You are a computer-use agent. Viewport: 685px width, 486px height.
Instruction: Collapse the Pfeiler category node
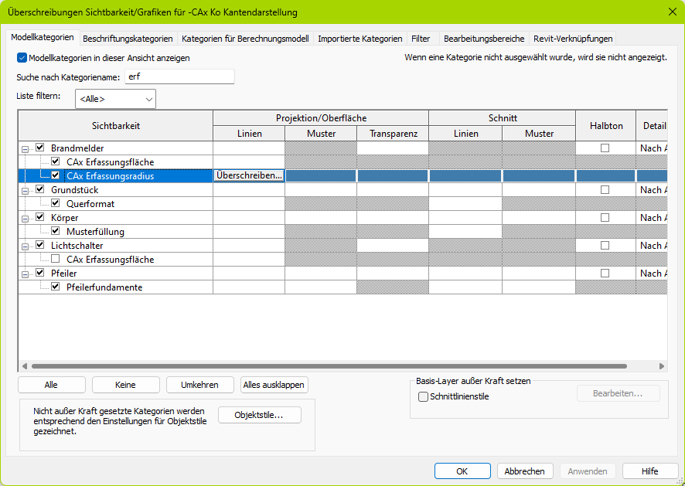point(26,274)
